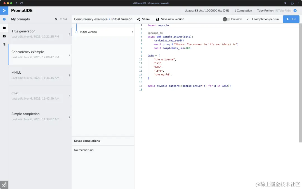Click the xAI logo at bottom left
The width and height of the screenshot is (302, 189).
point(4,185)
